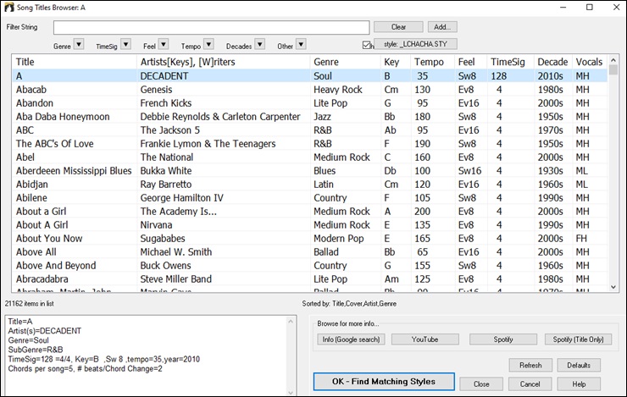
Task: Click into the Filter String field
Action: [x=212, y=28]
